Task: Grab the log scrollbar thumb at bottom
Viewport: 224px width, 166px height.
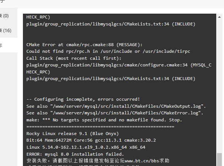Action: 219,159
